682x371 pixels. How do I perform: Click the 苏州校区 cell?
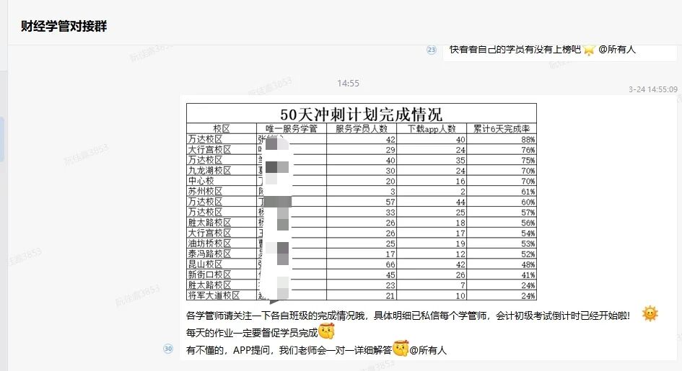point(222,192)
